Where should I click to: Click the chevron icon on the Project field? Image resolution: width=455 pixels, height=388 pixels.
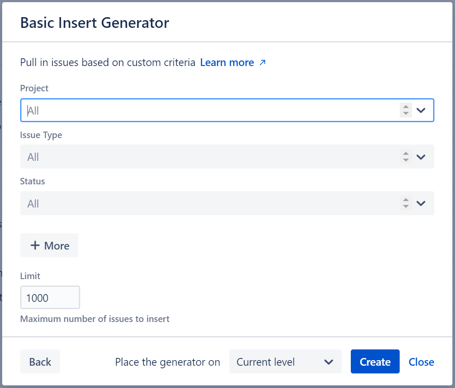tap(421, 110)
